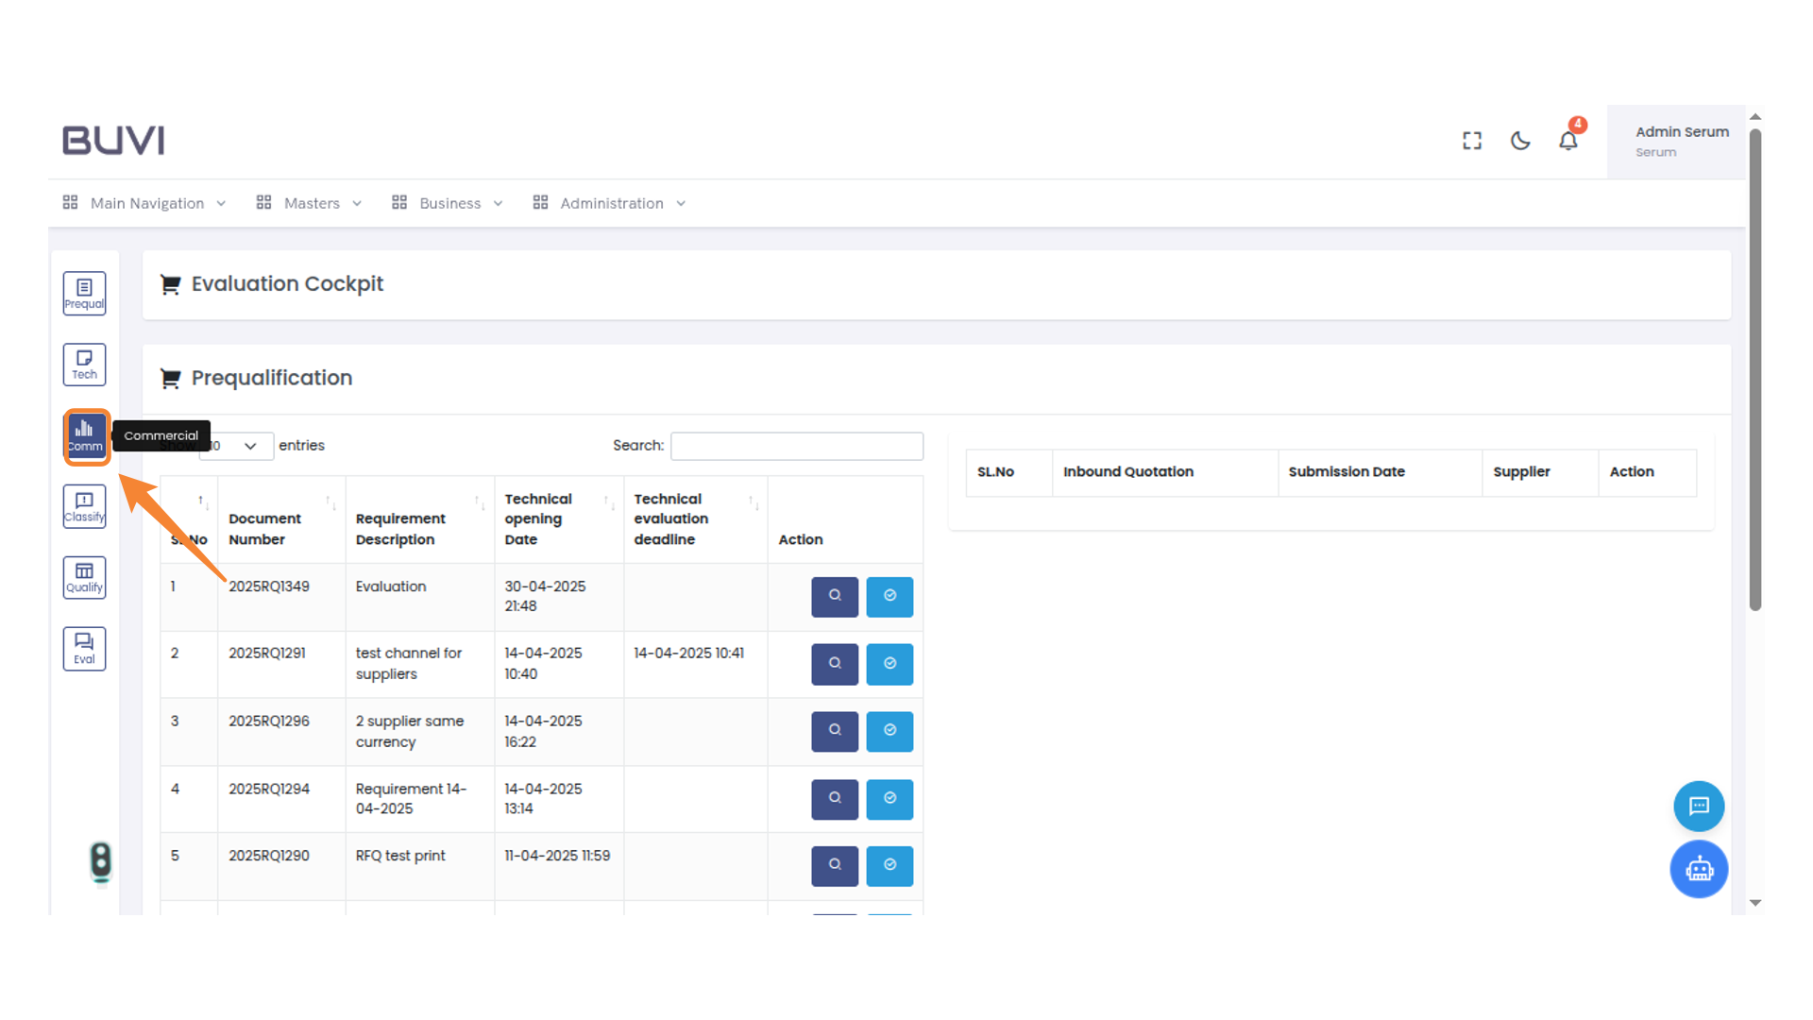
Task: Select the Commercial sidebar icon
Action: (86, 436)
